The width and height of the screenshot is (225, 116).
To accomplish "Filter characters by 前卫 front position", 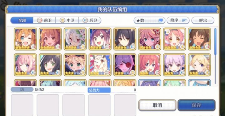I will (x=44, y=20).
